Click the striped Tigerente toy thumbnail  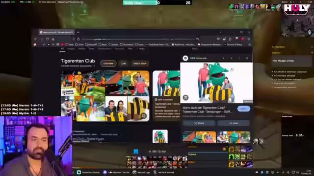(138, 109)
